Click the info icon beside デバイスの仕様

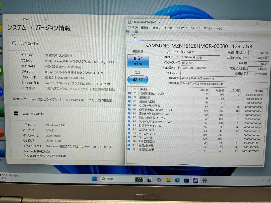click(x=14, y=43)
